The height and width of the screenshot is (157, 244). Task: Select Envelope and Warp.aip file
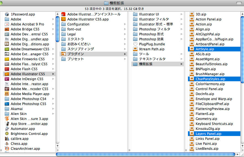click(x=214, y=99)
